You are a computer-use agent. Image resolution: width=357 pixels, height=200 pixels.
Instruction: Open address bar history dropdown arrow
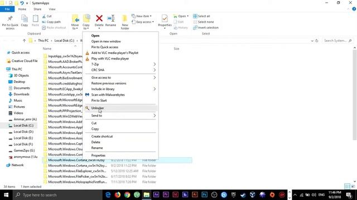click(312, 41)
